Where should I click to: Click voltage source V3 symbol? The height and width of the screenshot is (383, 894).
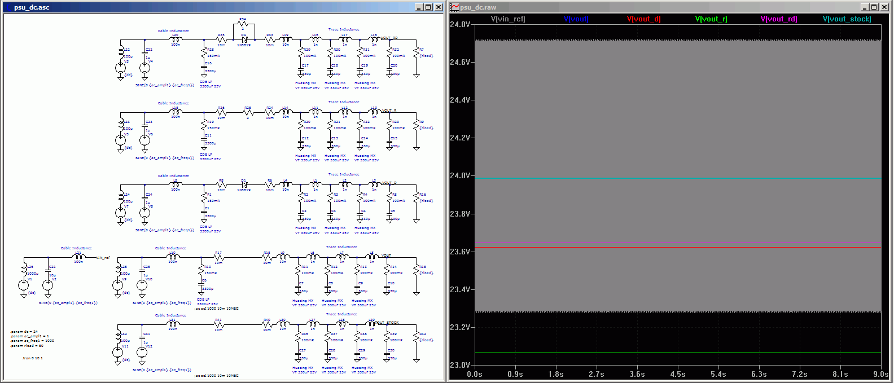[120, 68]
